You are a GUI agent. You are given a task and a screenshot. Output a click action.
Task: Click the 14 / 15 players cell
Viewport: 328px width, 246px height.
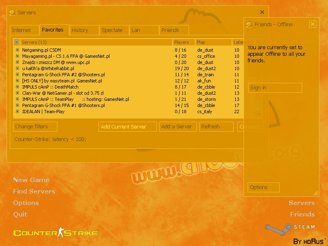click(182, 105)
